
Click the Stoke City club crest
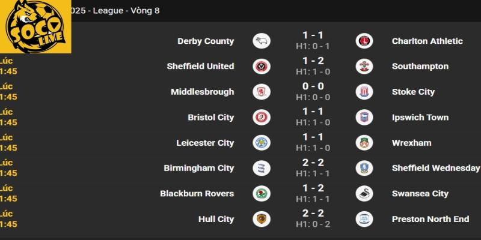[364, 92]
